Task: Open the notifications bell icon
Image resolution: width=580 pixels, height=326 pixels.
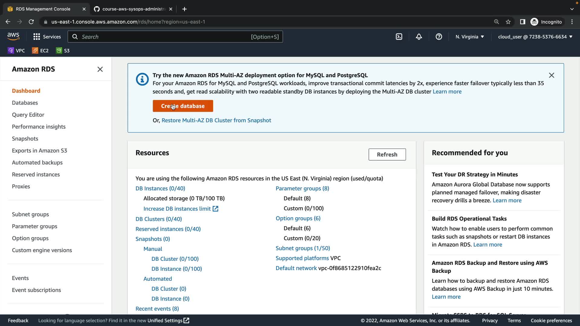Action: pyautogui.click(x=419, y=37)
